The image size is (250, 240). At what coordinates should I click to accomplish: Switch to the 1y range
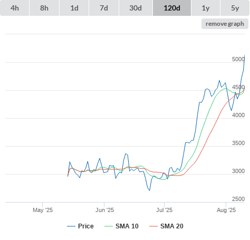point(206,8)
